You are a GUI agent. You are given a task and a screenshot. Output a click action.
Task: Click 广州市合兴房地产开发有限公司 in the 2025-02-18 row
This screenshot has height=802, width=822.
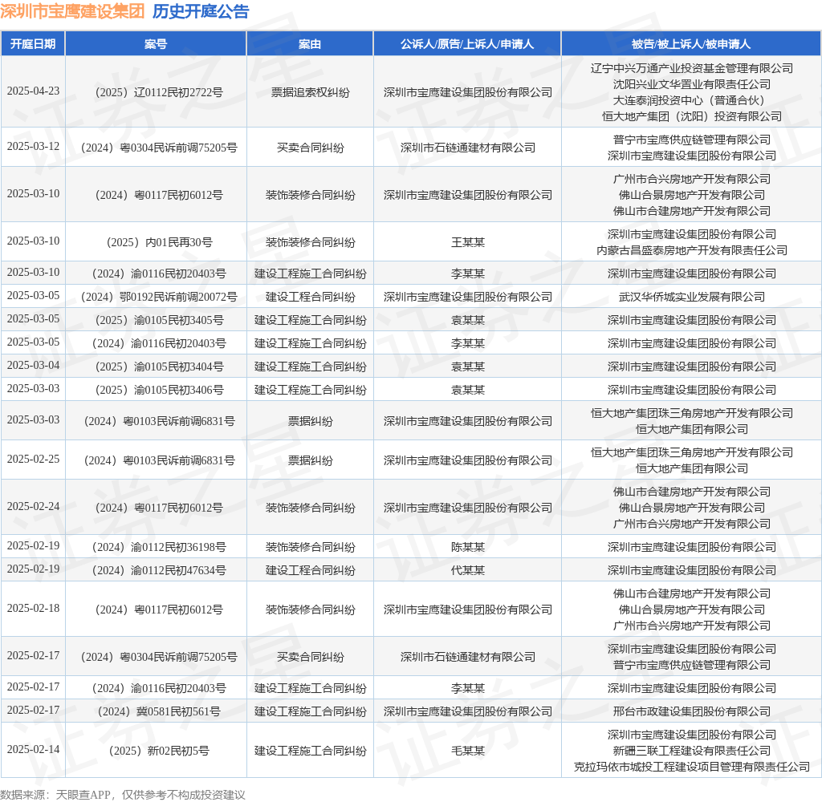point(691,626)
